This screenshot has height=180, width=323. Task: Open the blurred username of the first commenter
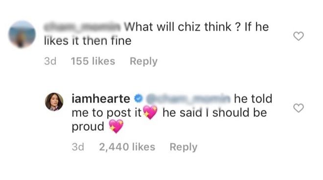coord(82,27)
